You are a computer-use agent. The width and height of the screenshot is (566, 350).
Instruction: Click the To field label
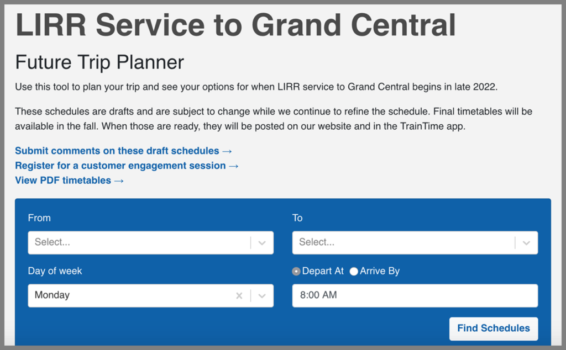point(297,218)
